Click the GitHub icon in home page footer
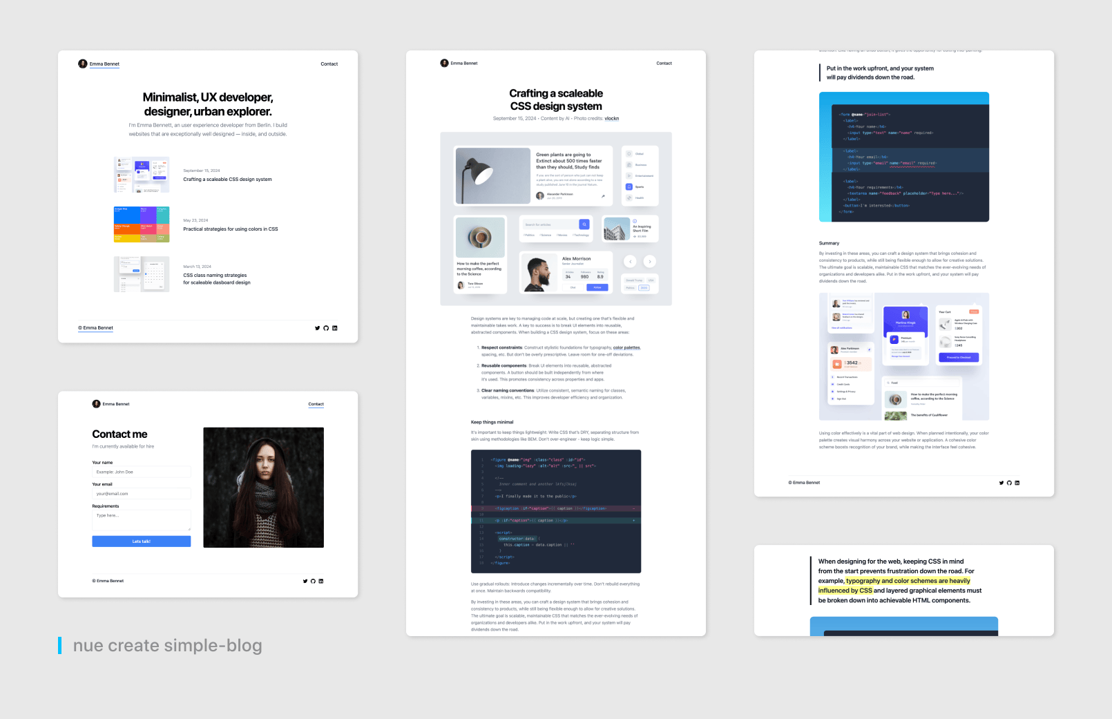This screenshot has width=1112, height=719. (326, 328)
